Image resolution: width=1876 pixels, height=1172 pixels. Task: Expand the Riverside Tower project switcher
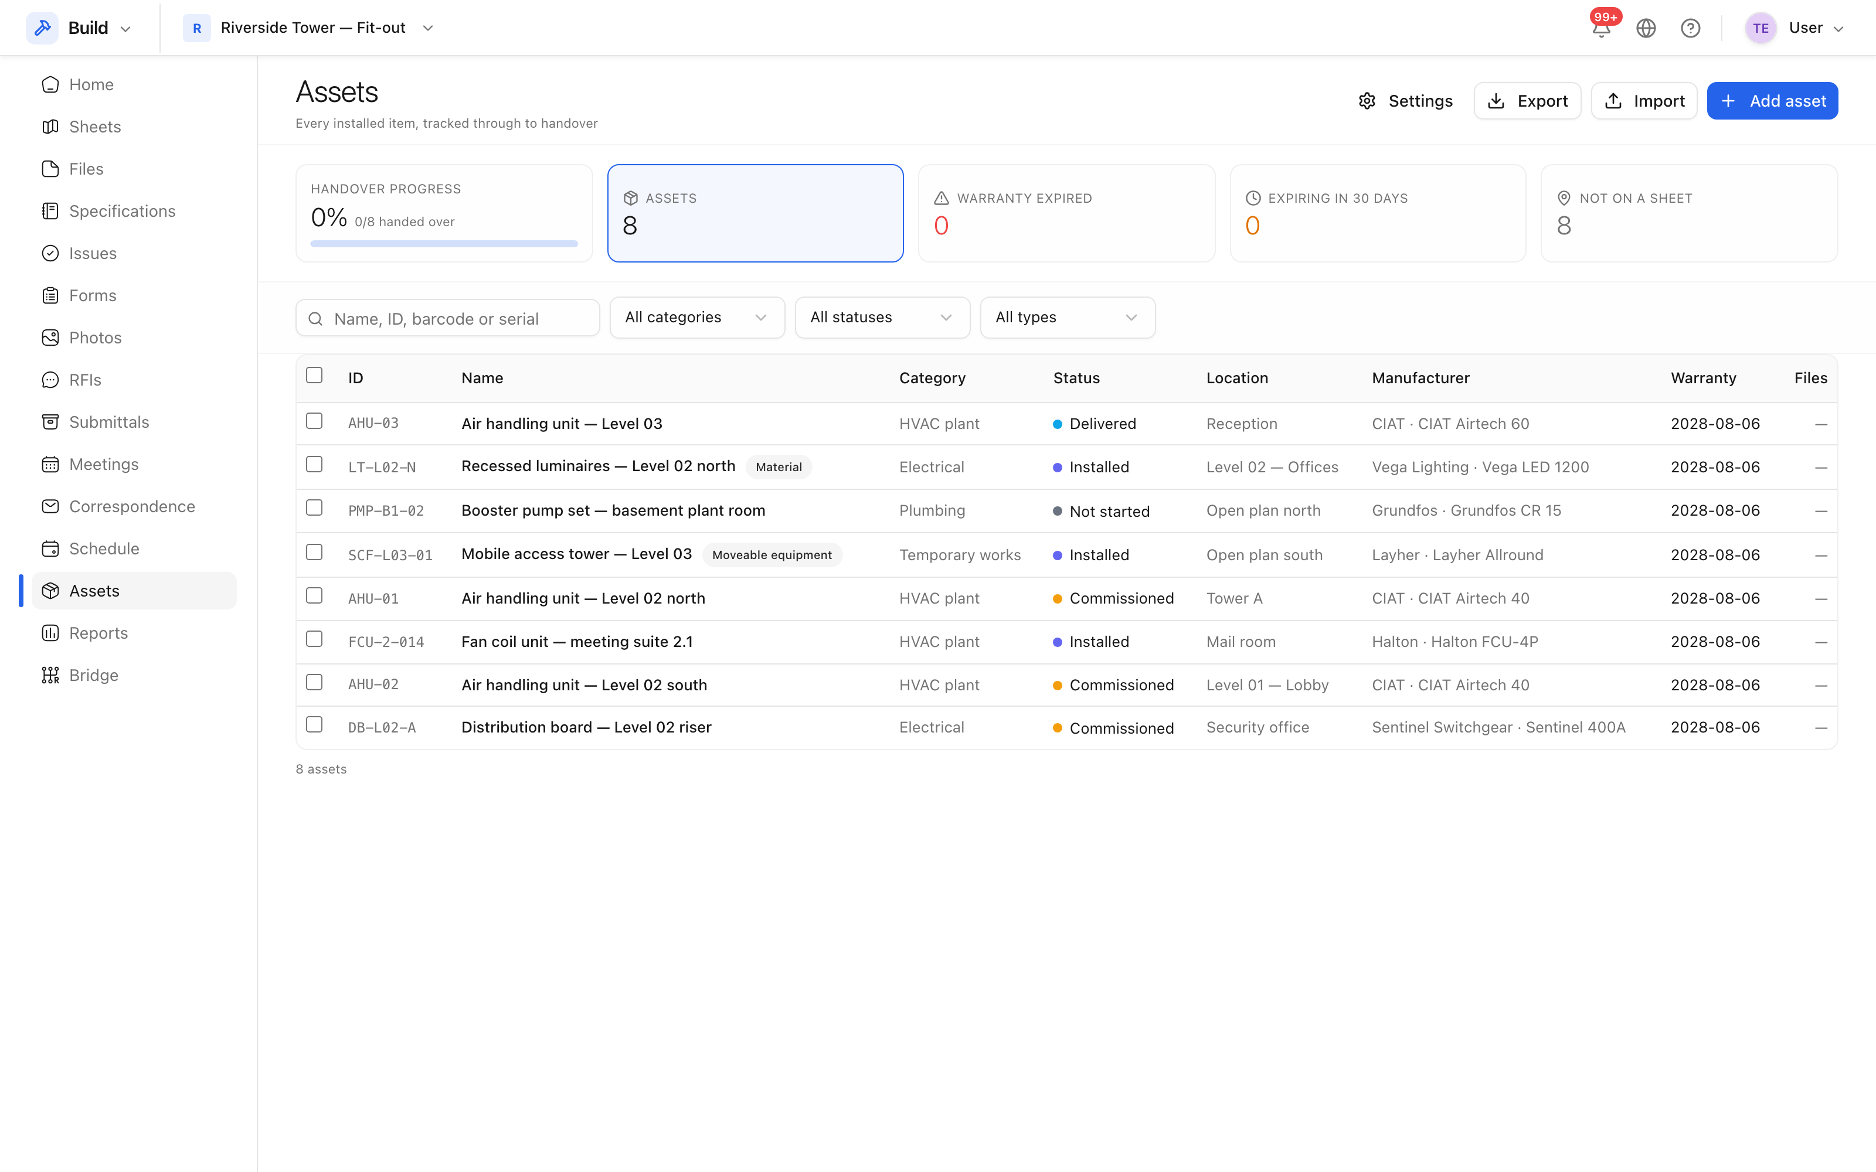point(308,28)
